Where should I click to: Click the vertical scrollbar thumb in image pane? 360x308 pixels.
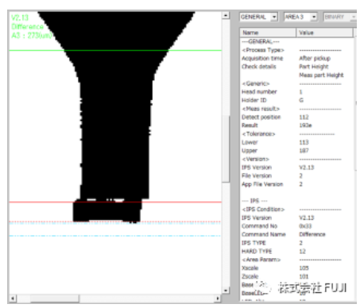click(x=226, y=149)
